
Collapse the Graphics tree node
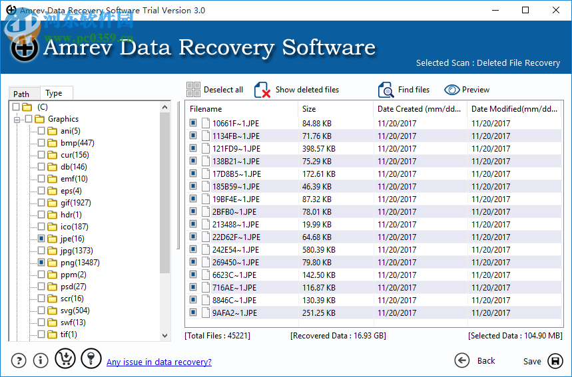point(17,119)
